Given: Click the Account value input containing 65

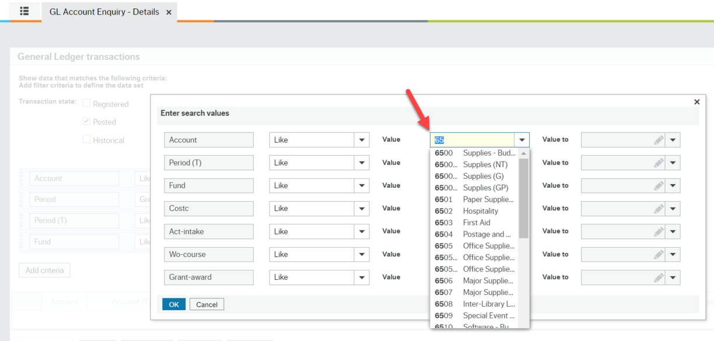Looking at the screenshot, I should (470, 139).
